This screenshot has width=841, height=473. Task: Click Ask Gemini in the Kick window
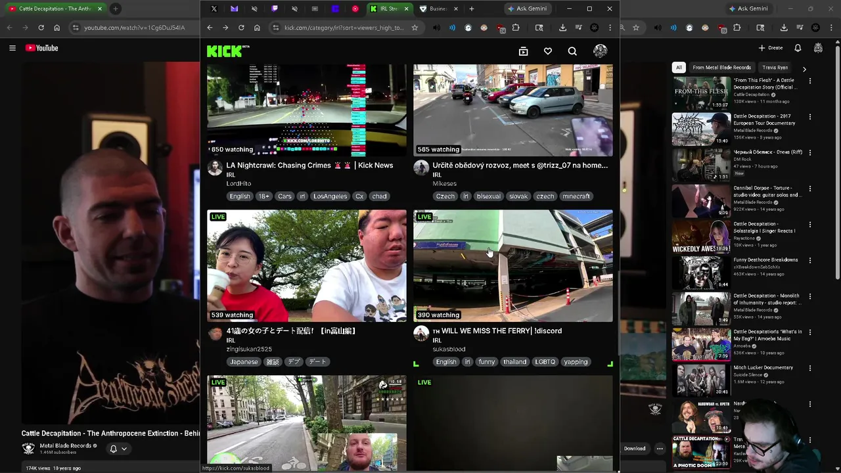pos(528,9)
